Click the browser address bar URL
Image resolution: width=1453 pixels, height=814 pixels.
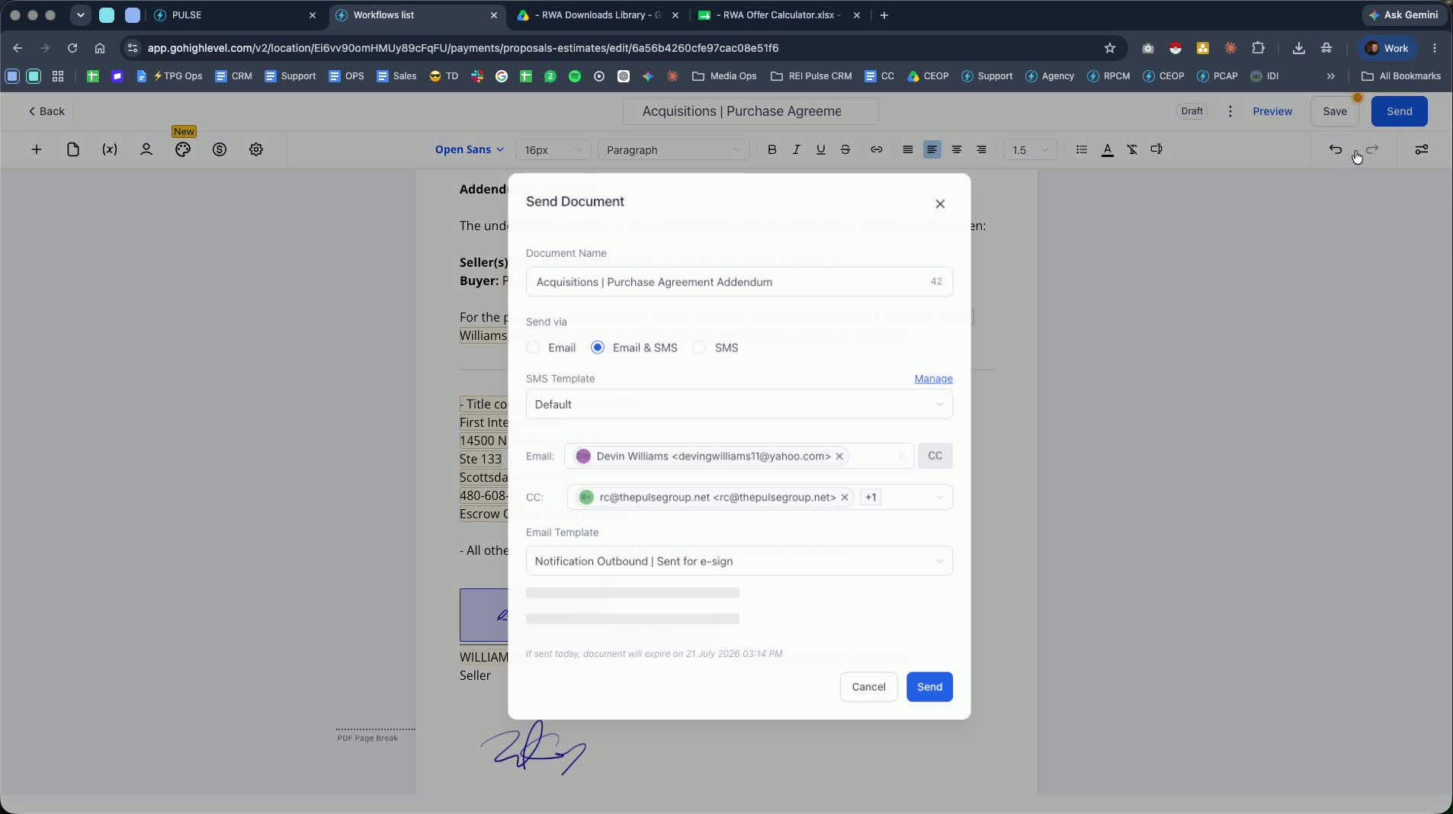463,48
